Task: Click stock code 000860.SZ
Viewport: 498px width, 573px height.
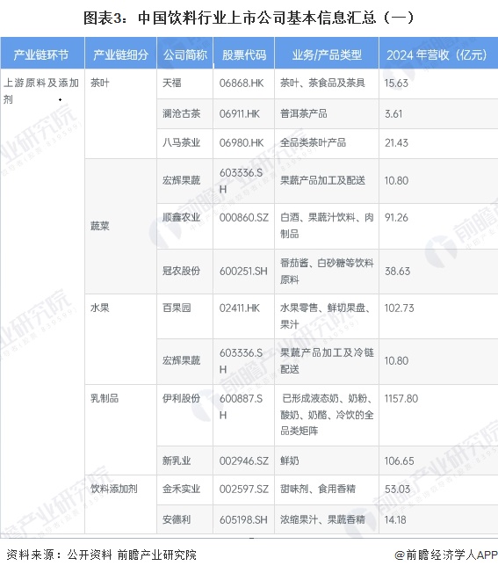Action: click(x=244, y=217)
